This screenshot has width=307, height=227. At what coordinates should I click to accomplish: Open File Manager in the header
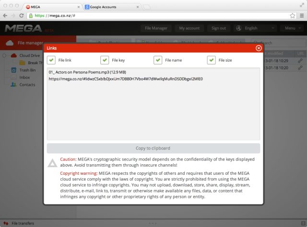coord(156,28)
